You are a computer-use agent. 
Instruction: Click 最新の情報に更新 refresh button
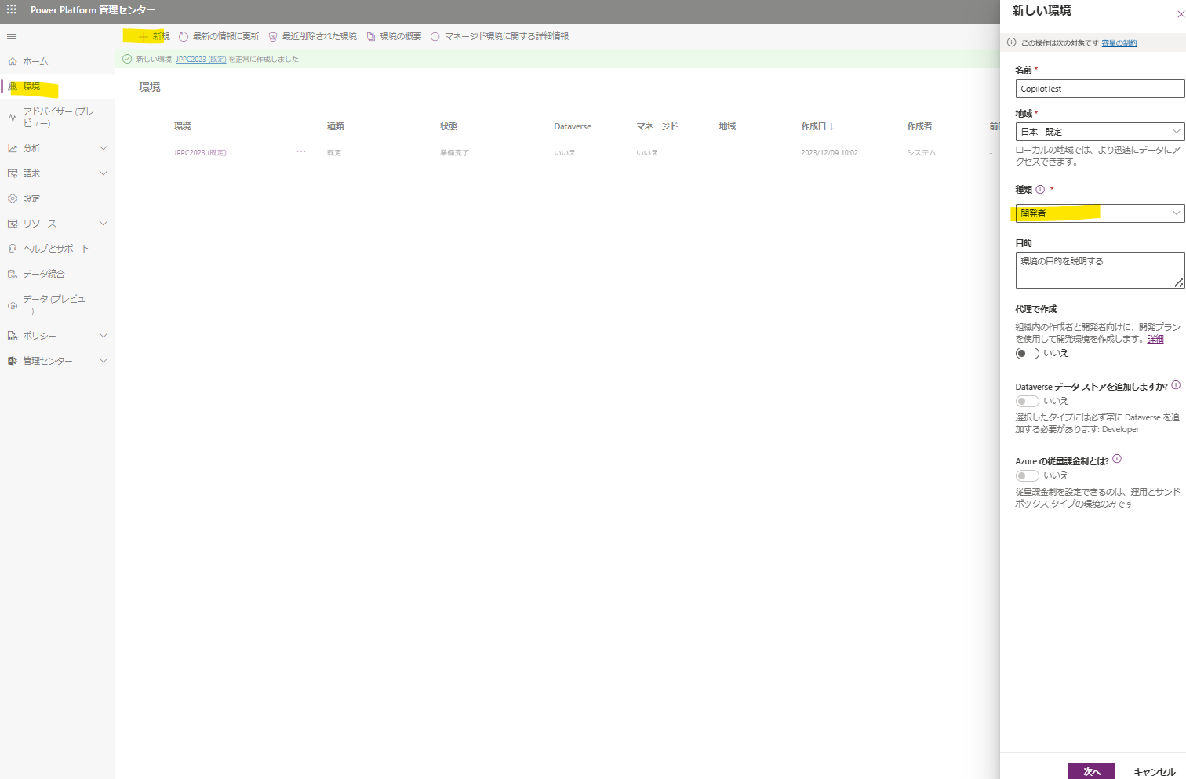coord(219,36)
